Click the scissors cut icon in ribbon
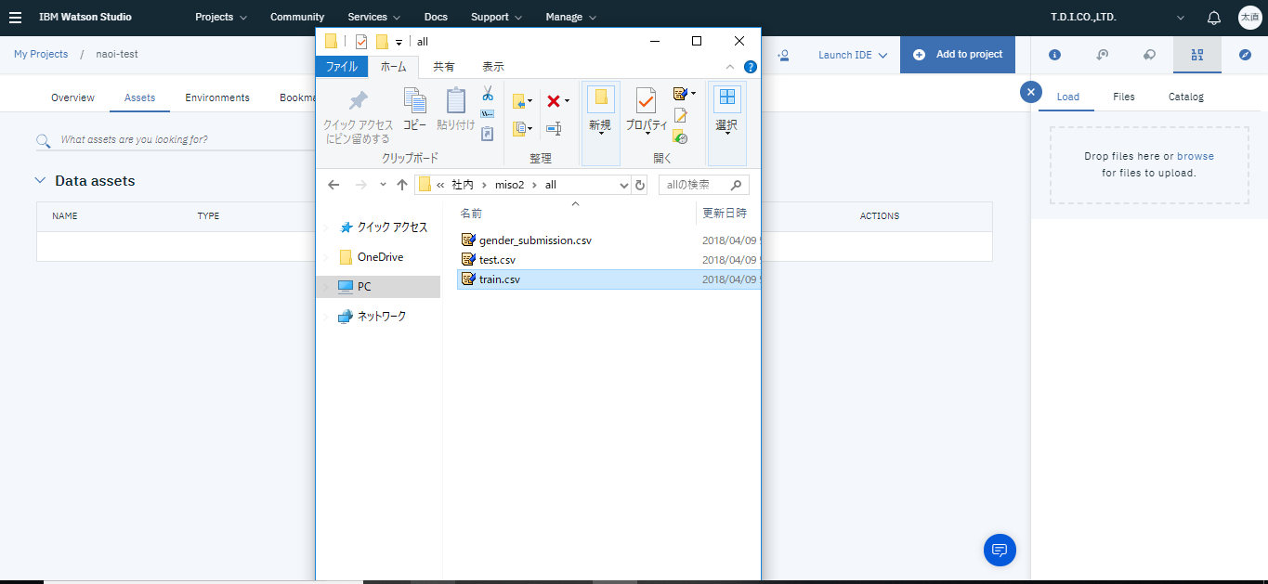The height and width of the screenshot is (584, 1268). coord(487,94)
